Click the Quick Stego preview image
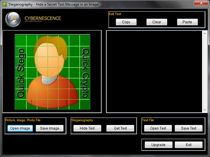This screenshot has width=210, height=157. tap(52, 72)
